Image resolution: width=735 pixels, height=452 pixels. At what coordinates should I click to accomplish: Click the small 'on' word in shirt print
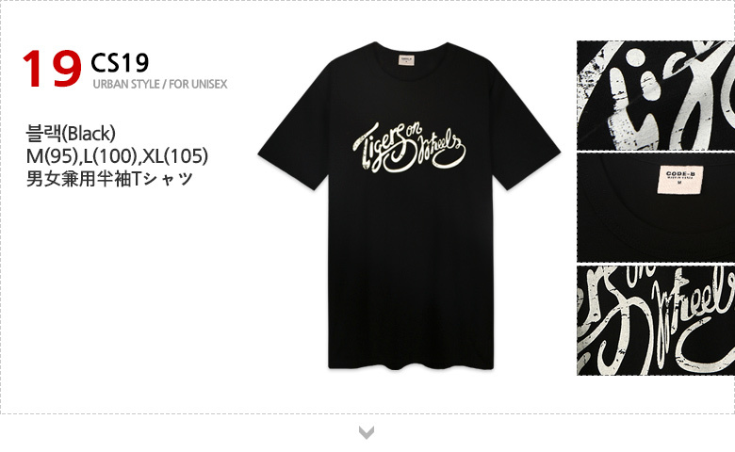[414, 131]
